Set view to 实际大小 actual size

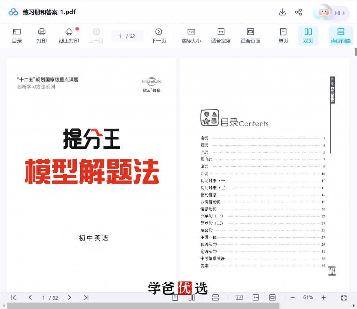191,36
